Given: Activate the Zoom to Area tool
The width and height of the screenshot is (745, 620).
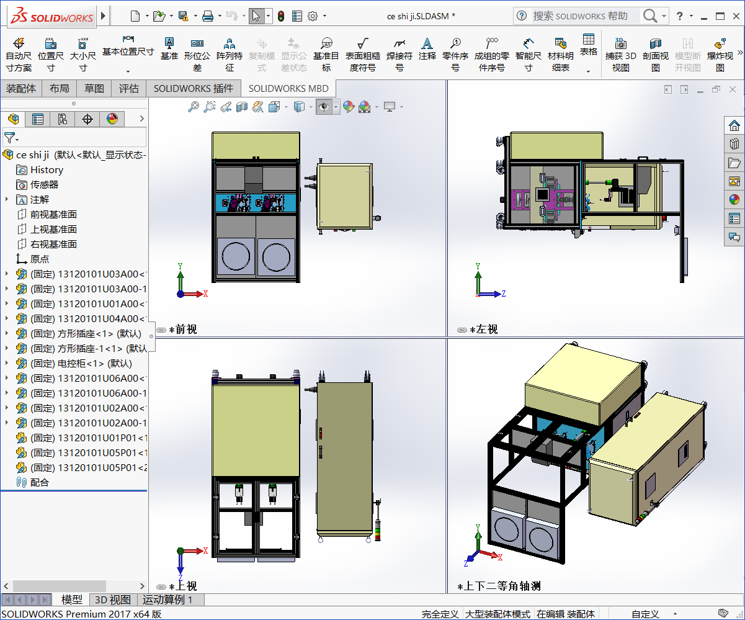Looking at the screenshot, I should tap(210, 107).
